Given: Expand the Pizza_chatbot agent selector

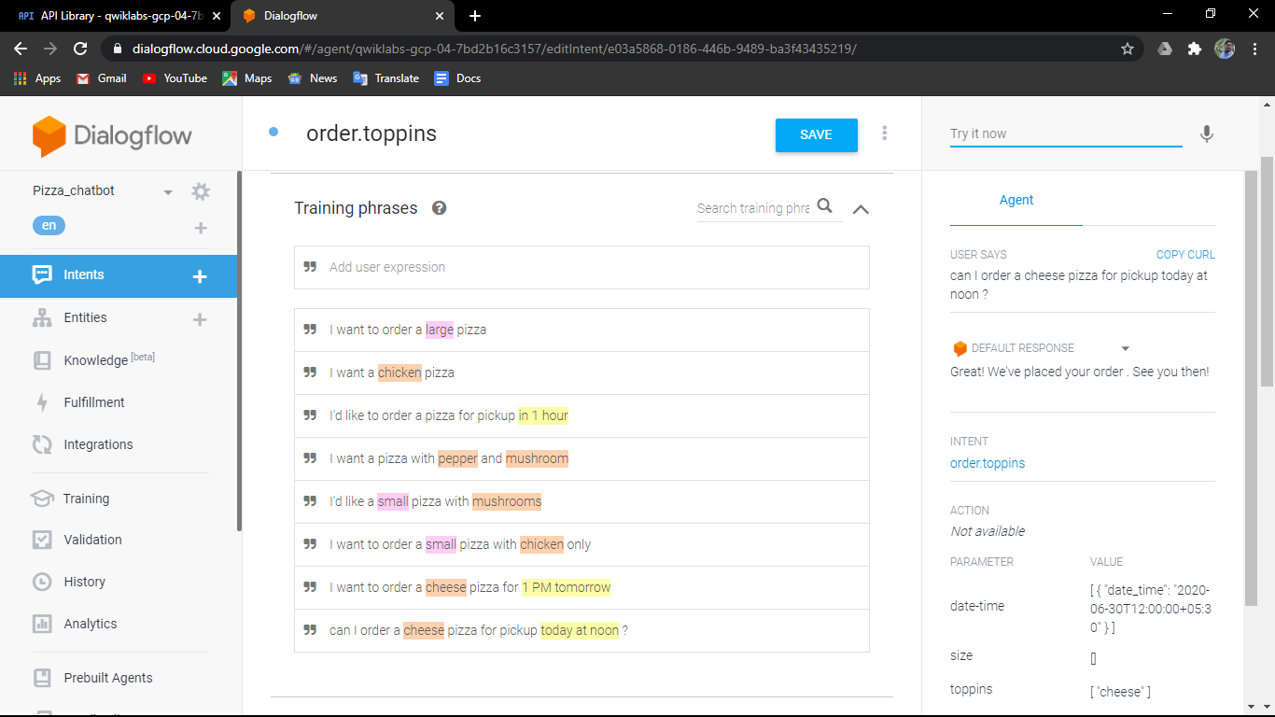Looking at the screenshot, I should [168, 190].
